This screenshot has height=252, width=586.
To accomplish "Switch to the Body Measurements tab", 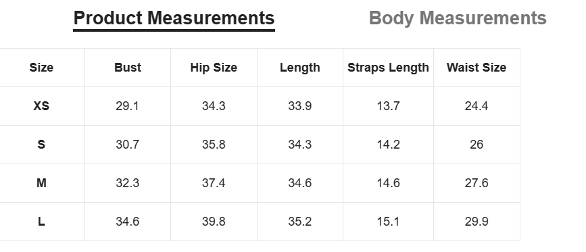I will 458,18.
